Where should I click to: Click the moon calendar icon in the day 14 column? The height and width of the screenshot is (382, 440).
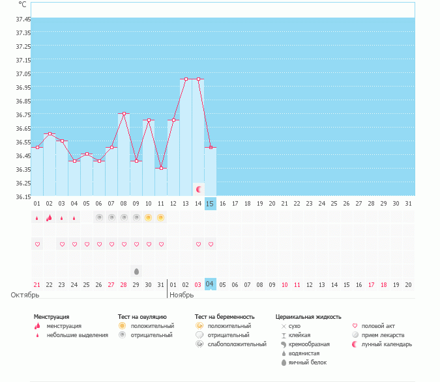[x=198, y=189]
